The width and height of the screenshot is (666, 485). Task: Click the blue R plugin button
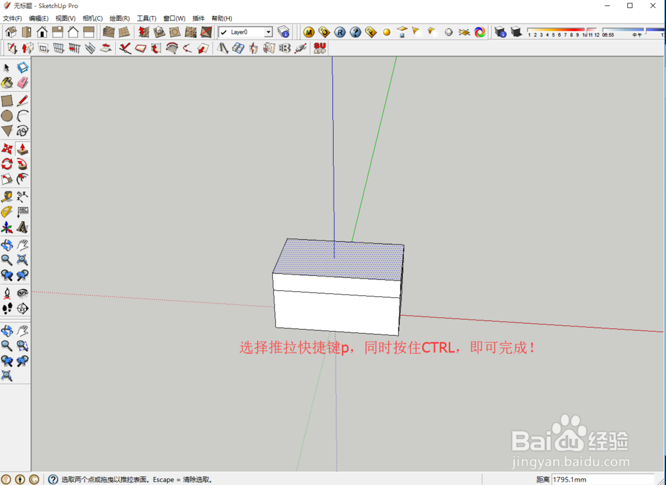340,32
